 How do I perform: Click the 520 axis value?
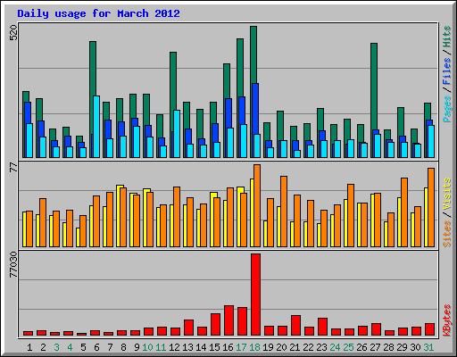point(13,33)
